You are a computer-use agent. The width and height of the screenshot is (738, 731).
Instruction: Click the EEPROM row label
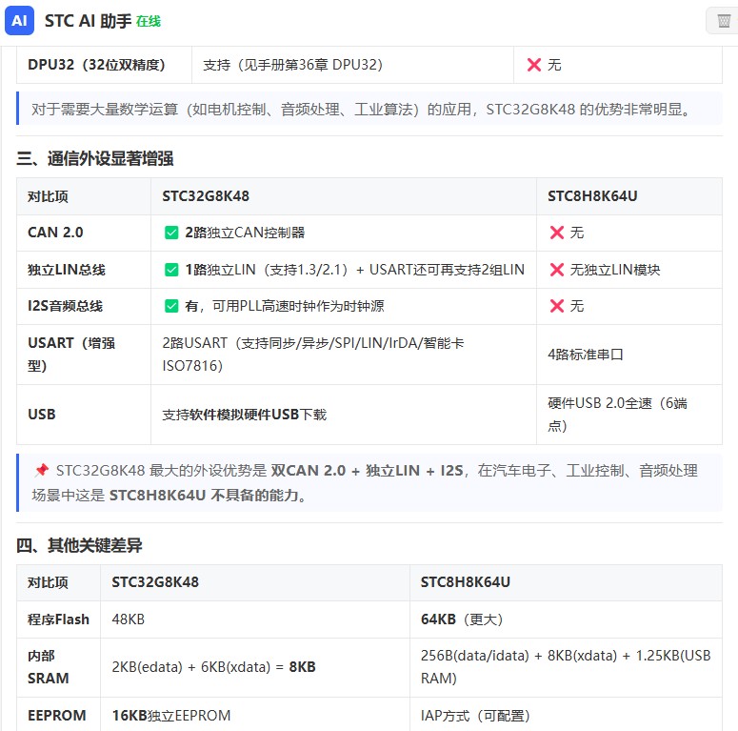click(56, 715)
